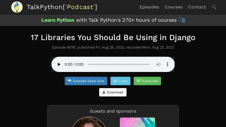
Task: Follow the green Learn Python link
Action: click(x=58, y=20)
